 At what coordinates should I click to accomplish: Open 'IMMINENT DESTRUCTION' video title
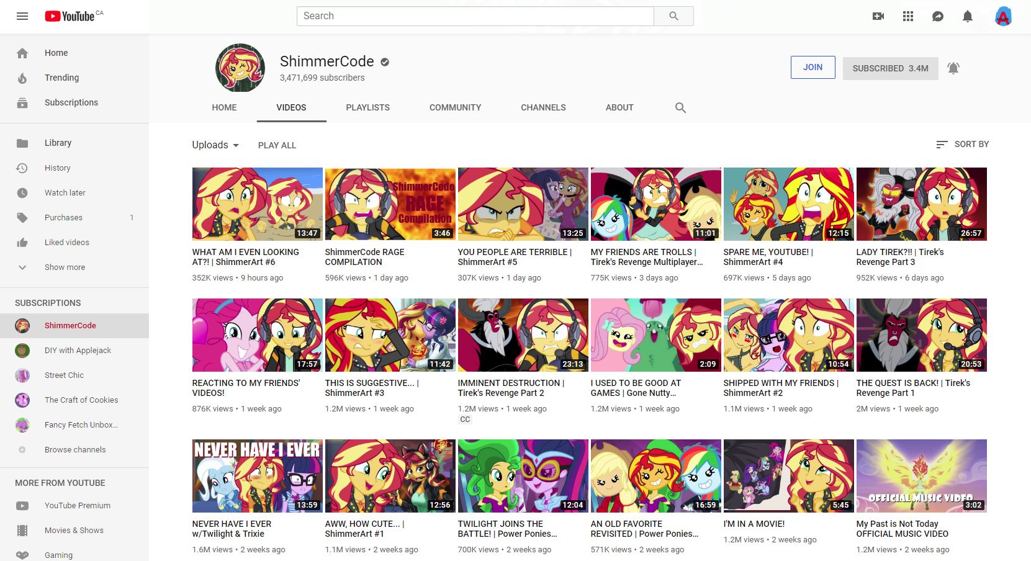(x=511, y=388)
